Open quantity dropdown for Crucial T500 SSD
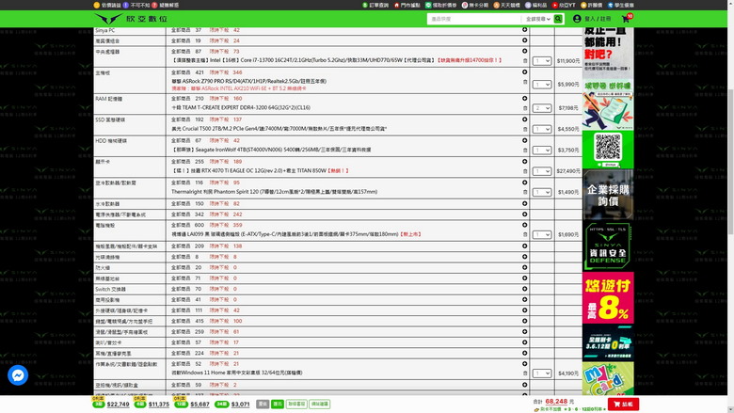Screen dimensions: 734x413 (542, 129)
